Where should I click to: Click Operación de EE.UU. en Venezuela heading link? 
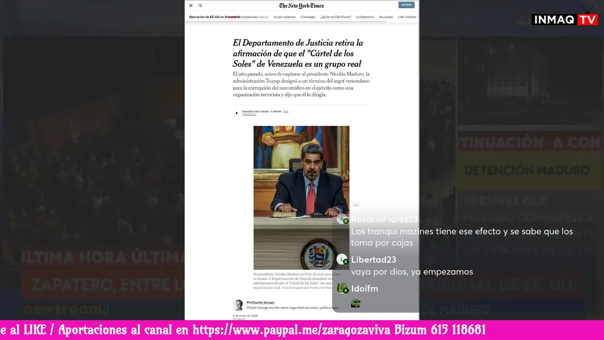tap(214, 17)
